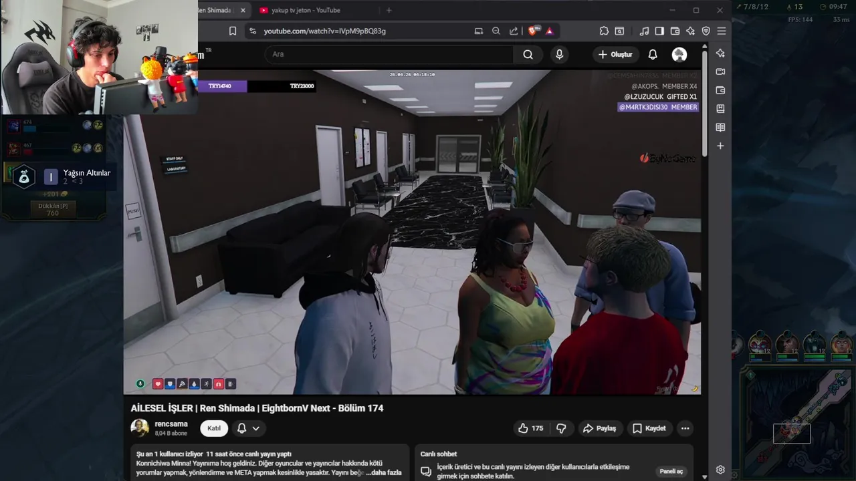Open Brave VPN shield icon

(x=706, y=31)
